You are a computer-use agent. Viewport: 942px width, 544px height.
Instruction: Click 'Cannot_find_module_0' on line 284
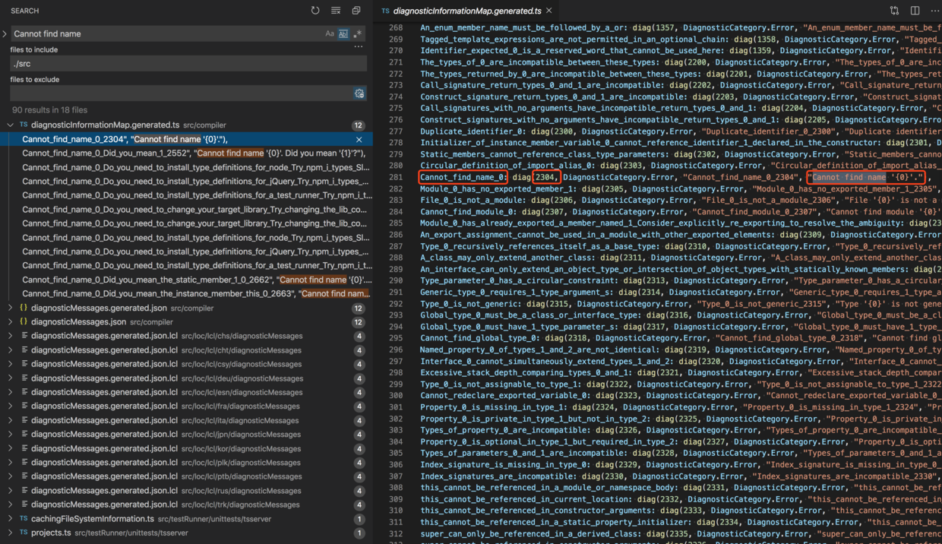point(467,212)
